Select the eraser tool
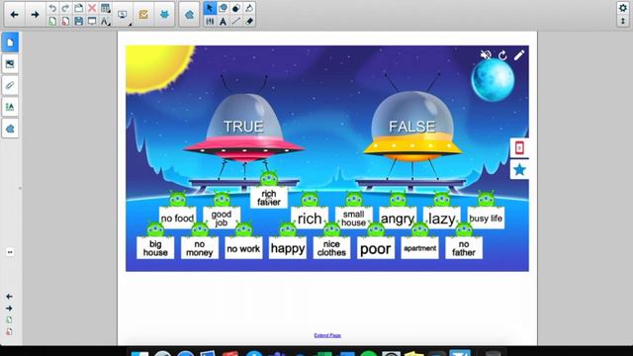The width and height of the screenshot is (633, 356). pyautogui.click(x=249, y=22)
